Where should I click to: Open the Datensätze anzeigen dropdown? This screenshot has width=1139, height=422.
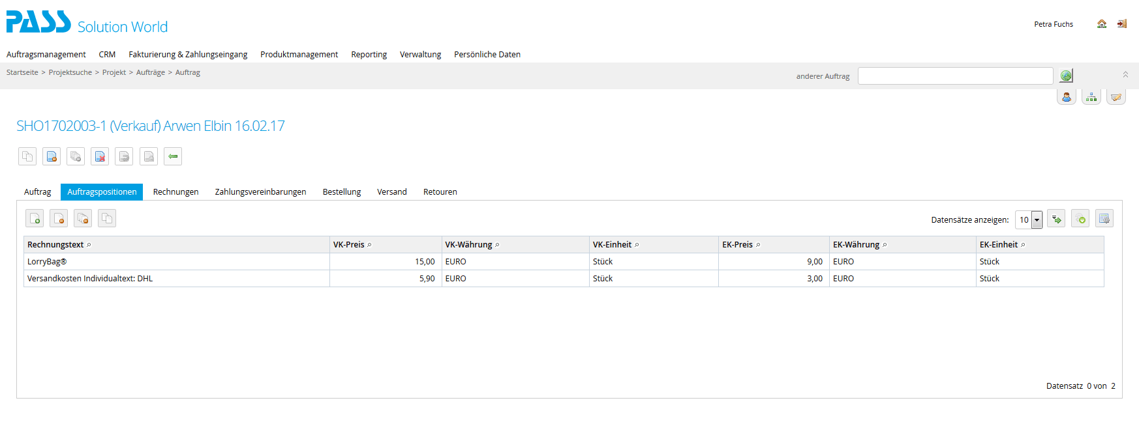point(1037,220)
